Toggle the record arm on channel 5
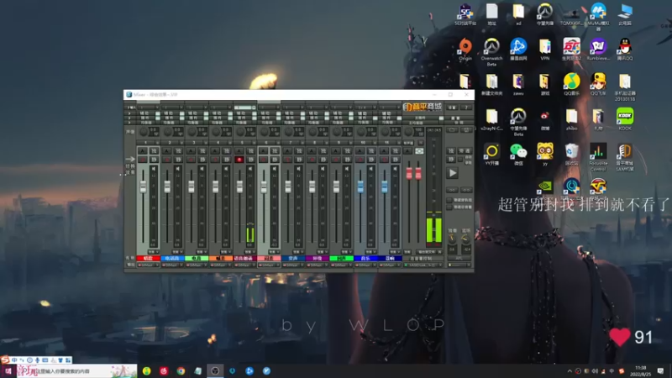 pos(239,160)
